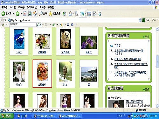Click the vertical scrollbar thumb
Viewport: 159px width, 119px height.
(157, 62)
